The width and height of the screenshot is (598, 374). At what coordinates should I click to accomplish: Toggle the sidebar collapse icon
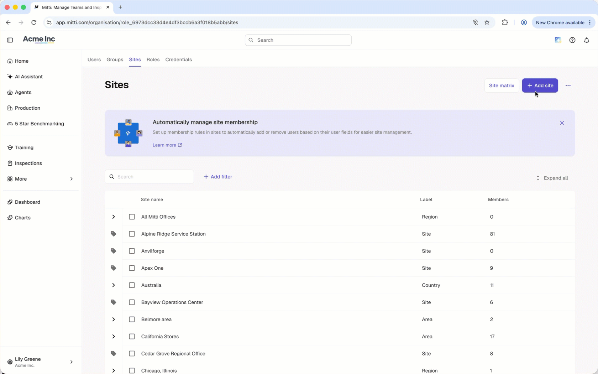coord(10,40)
